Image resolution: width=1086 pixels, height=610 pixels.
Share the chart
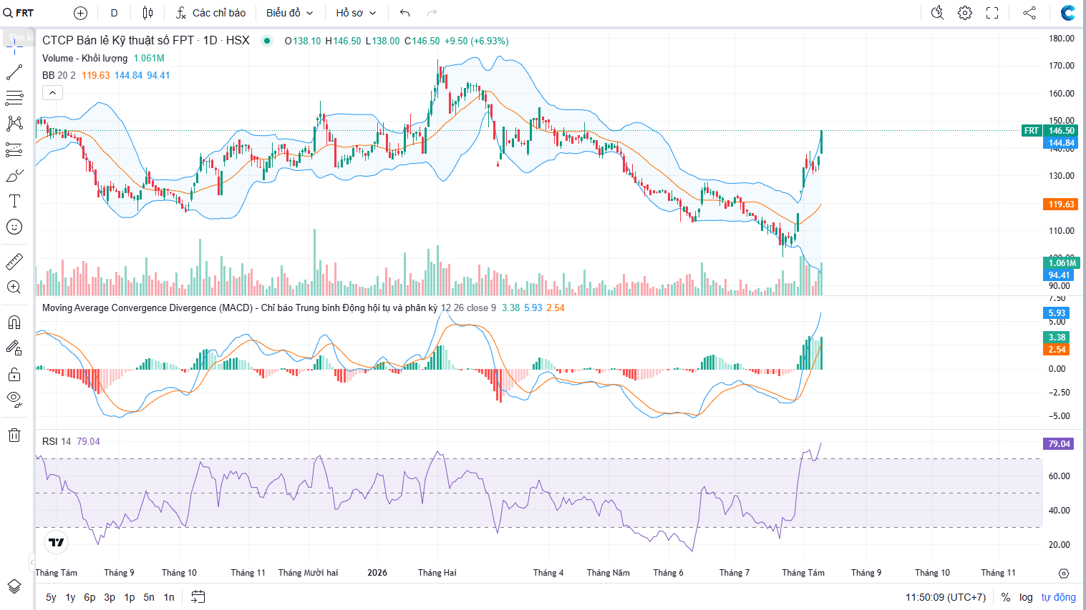1029,13
